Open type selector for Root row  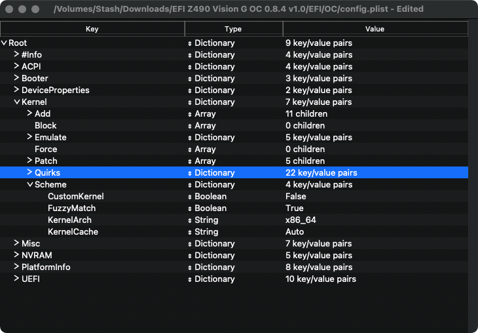[x=190, y=43]
